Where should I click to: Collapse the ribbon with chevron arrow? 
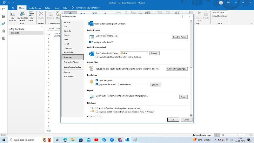(x=252, y=24)
